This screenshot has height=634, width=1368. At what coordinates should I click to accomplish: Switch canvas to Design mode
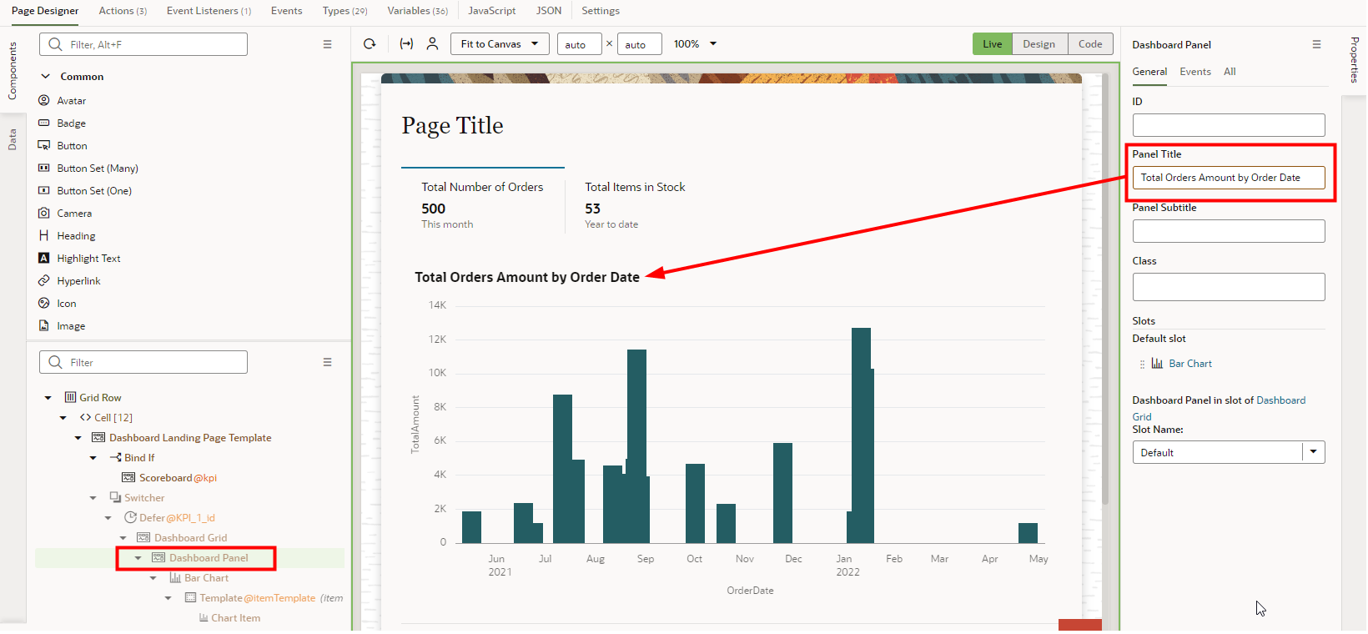click(x=1039, y=44)
